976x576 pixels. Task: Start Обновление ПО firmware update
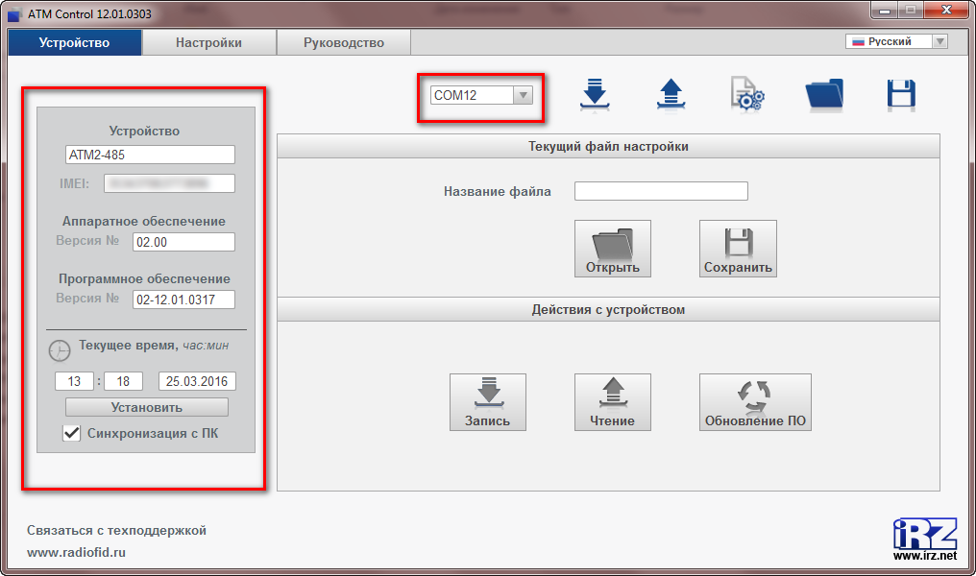(755, 401)
